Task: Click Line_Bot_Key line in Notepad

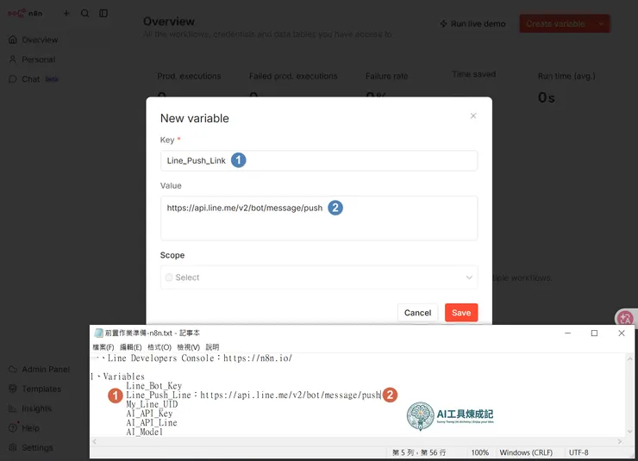Action: 153,385
